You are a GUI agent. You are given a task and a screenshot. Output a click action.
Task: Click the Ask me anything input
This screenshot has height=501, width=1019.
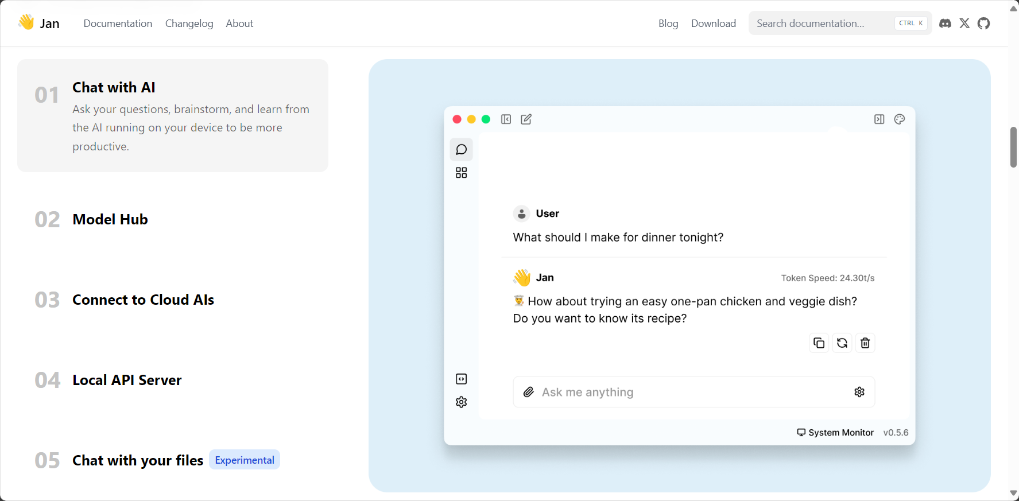(x=693, y=392)
